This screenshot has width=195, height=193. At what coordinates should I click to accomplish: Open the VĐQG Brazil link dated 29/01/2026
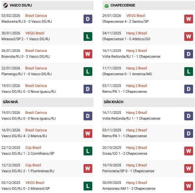[x=136, y=16]
